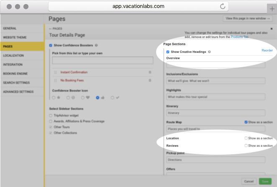Click View this page in new window

[x=248, y=18]
